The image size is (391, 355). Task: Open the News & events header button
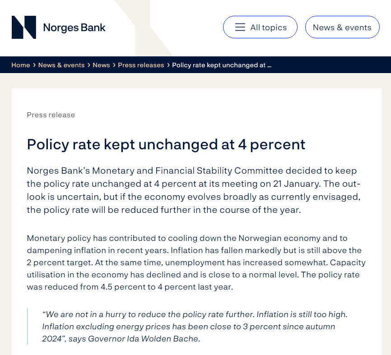tap(342, 28)
